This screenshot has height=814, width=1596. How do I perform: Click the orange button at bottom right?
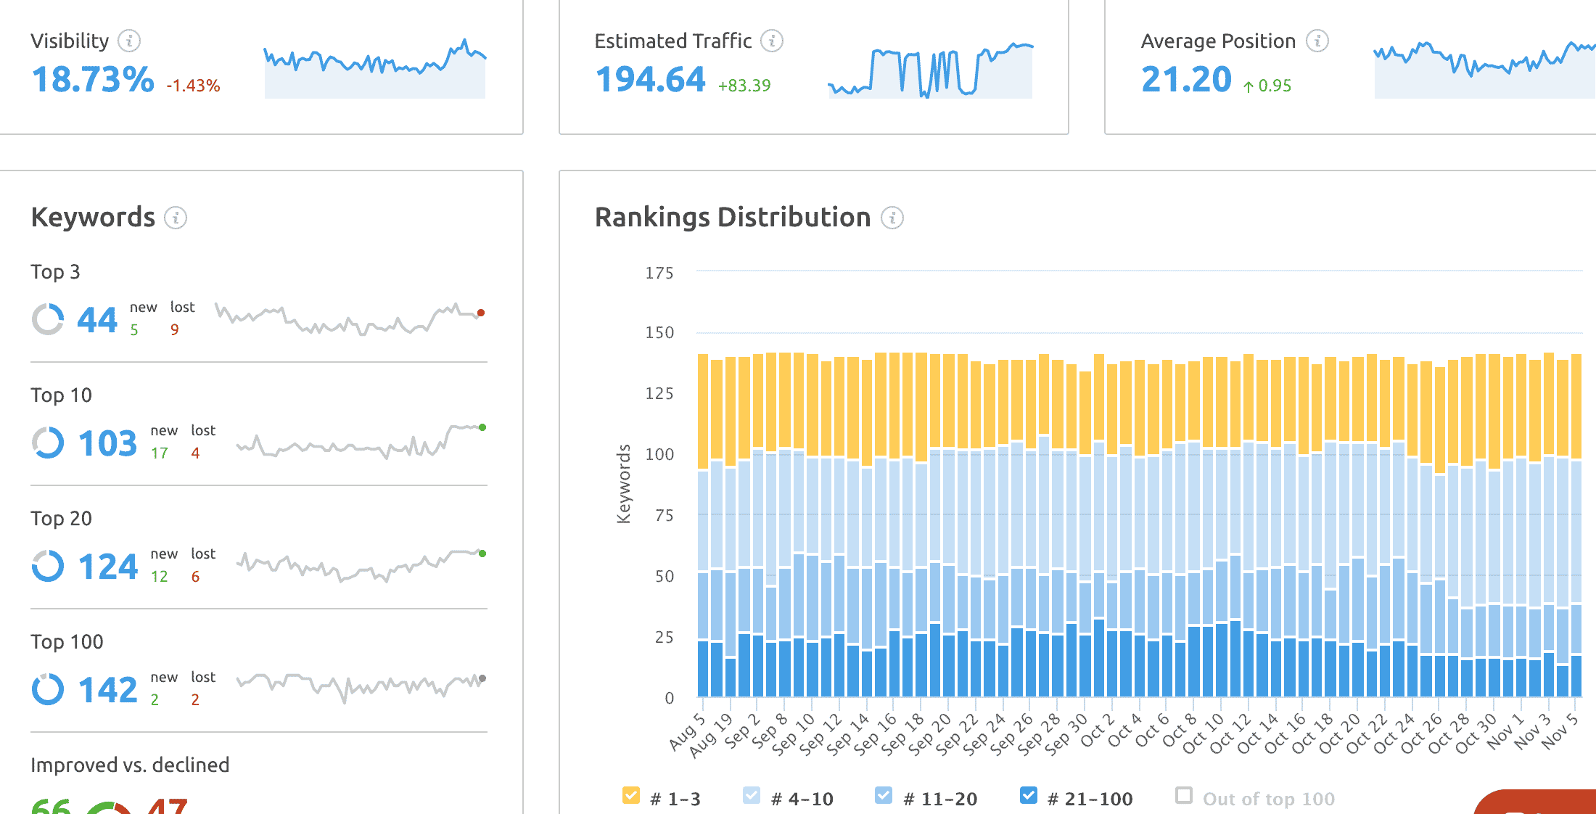pos(1538,802)
